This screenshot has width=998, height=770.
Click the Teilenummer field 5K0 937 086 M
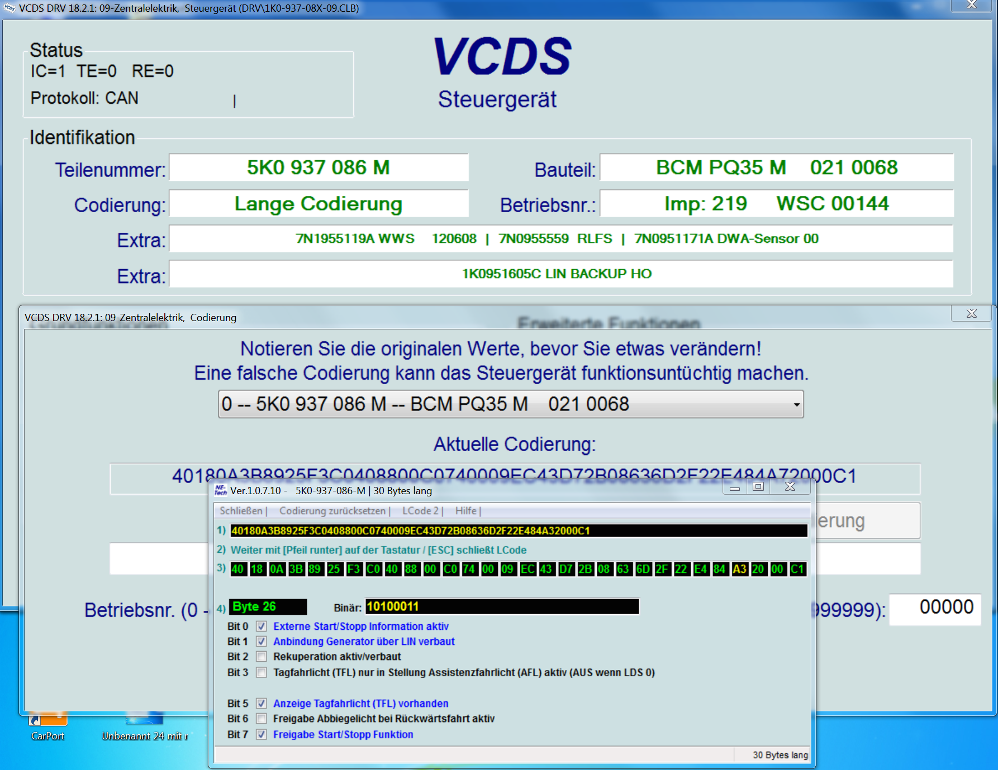319,168
